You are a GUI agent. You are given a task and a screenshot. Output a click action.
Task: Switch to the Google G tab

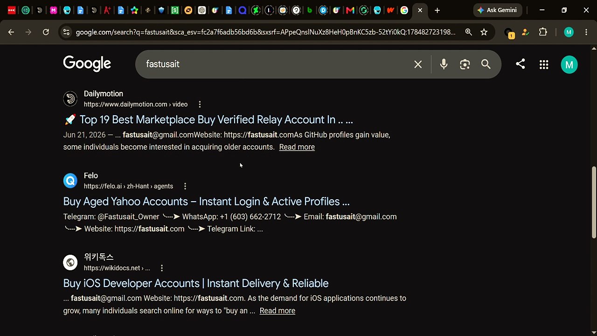tap(404, 10)
